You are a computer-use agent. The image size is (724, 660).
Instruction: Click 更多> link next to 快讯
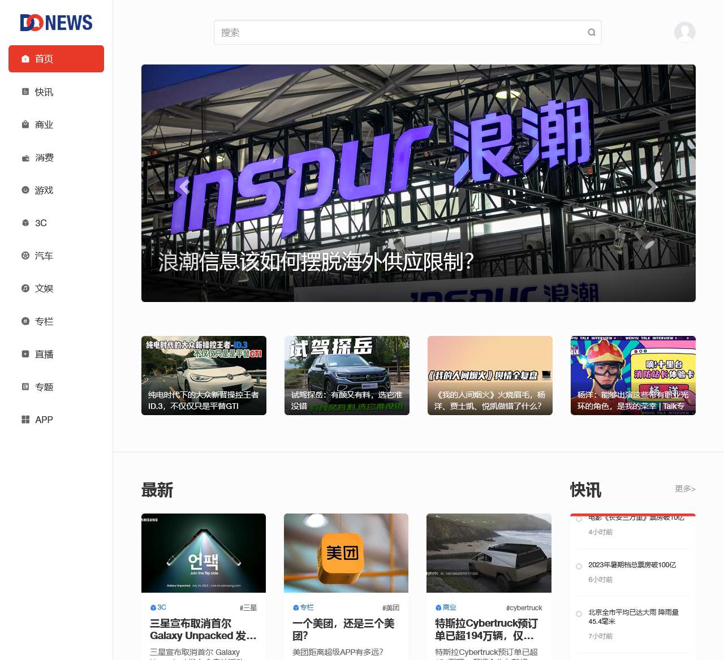(685, 489)
